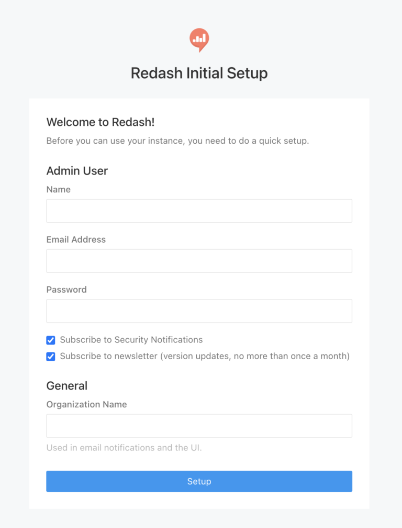This screenshot has width=402, height=528.
Task: Toggle the Security Notifications checkbox label
Action: [x=131, y=340]
